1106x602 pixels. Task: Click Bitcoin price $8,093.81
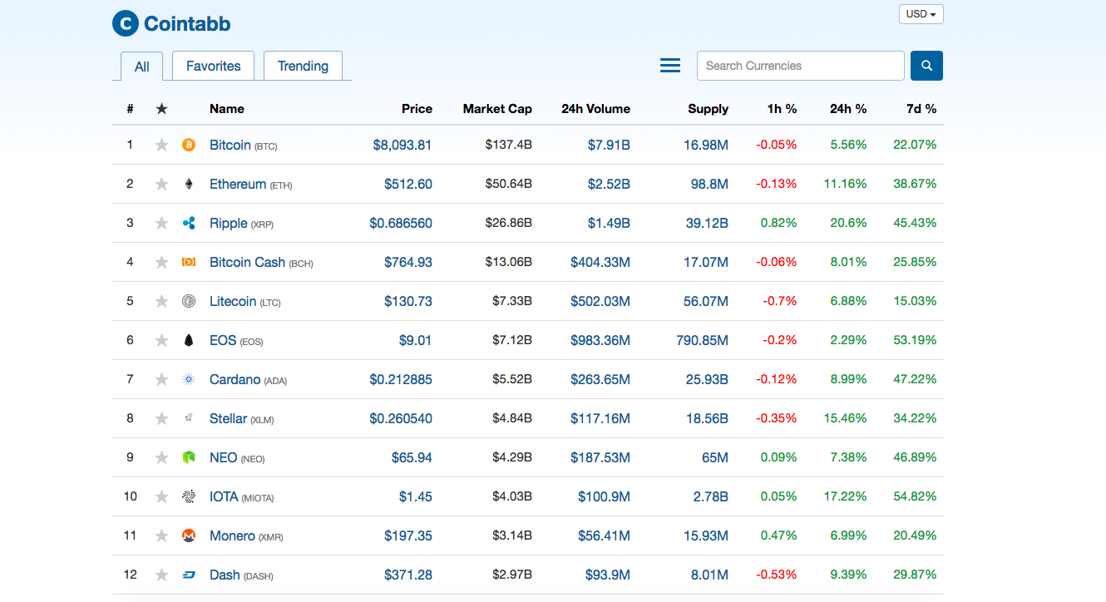402,145
